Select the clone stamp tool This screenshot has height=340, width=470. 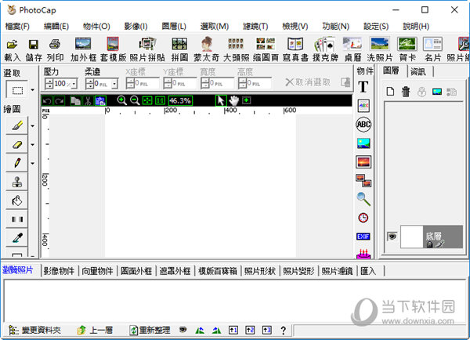17,182
